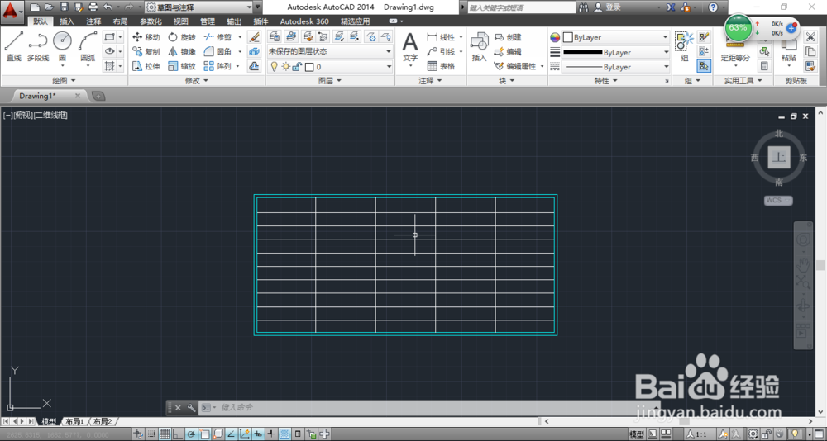827x441 pixels.
Task: Switch to the 布局1 layout tab
Action: [x=75, y=421]
